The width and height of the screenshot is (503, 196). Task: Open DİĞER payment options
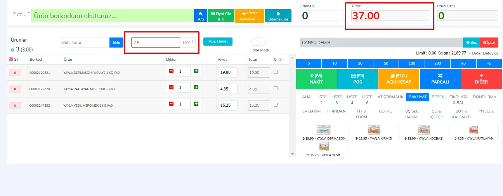pyautogui.click(x=481, y=79)
